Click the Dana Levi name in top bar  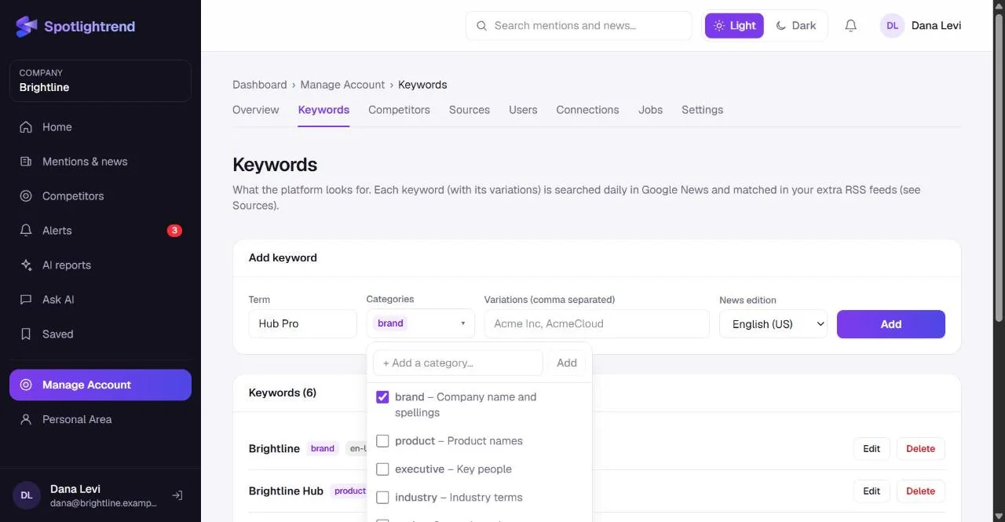[936, 26]
